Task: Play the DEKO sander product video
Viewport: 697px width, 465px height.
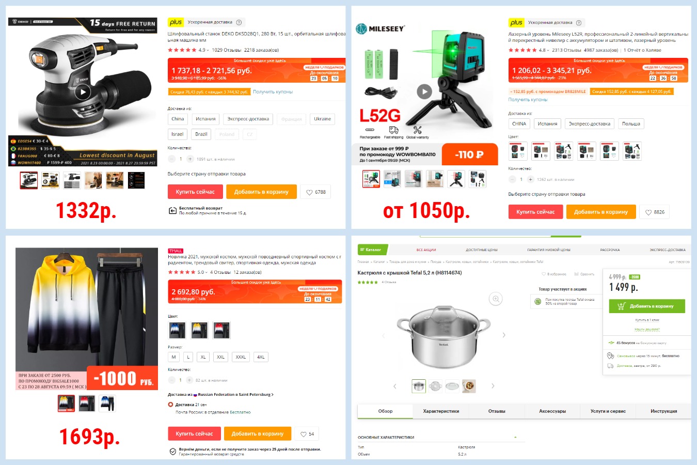Action: pyautogui.click(x=83, y=92)
